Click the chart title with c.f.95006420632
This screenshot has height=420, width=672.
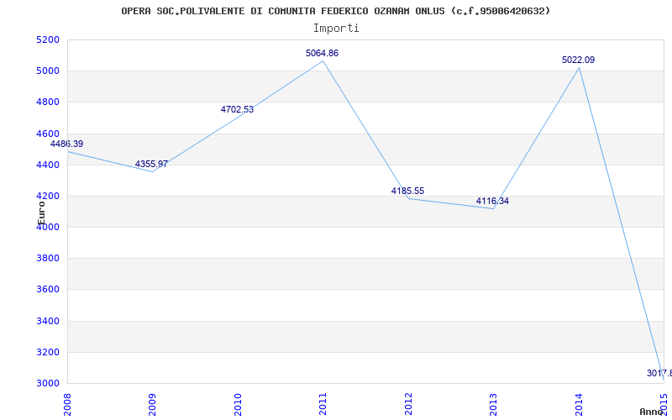[335, 11]
